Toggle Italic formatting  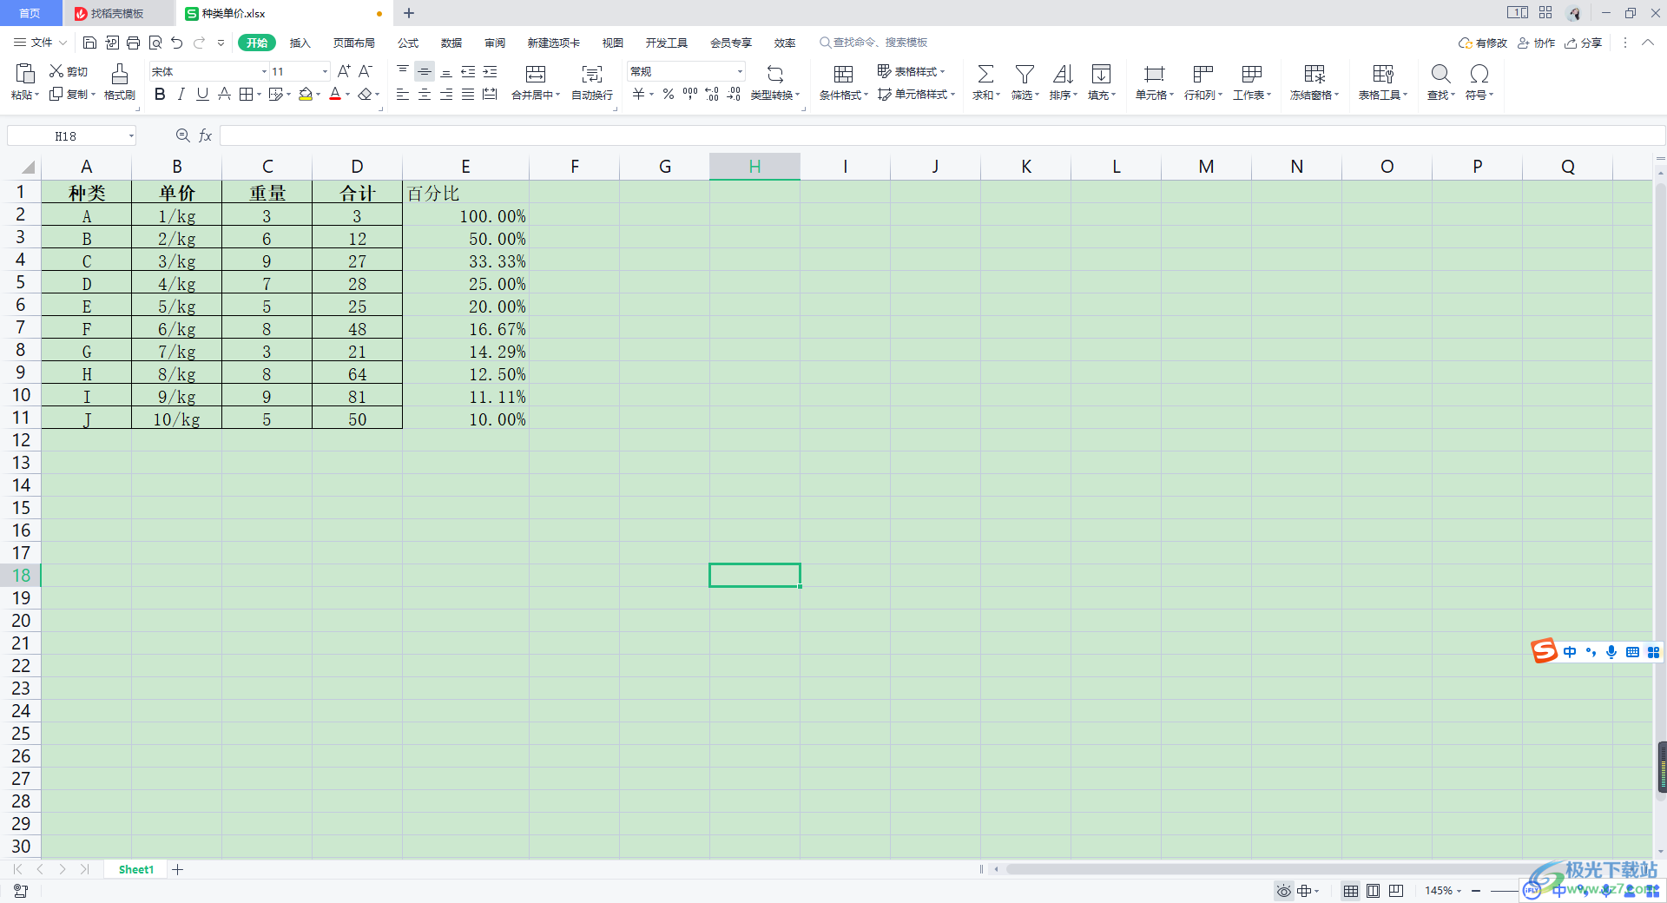click(181, 94)
